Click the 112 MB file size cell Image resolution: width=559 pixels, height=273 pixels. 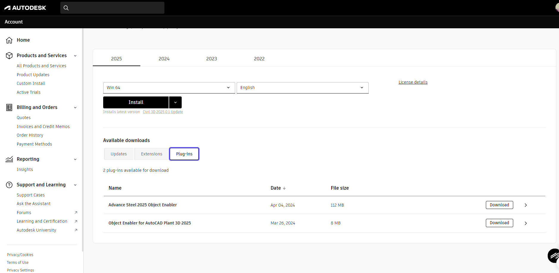click(337, 205)
